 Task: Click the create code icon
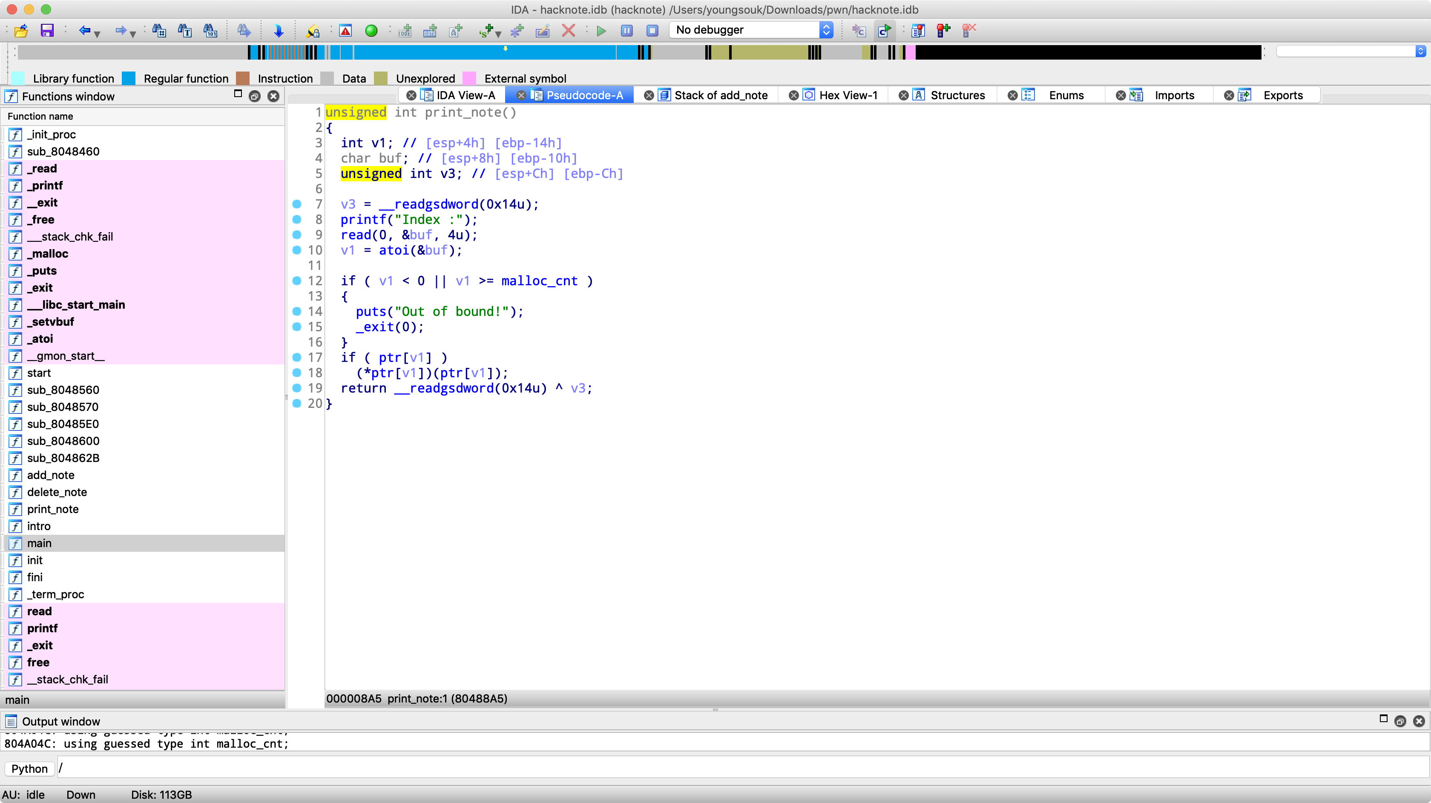click(x=405, y=31)
